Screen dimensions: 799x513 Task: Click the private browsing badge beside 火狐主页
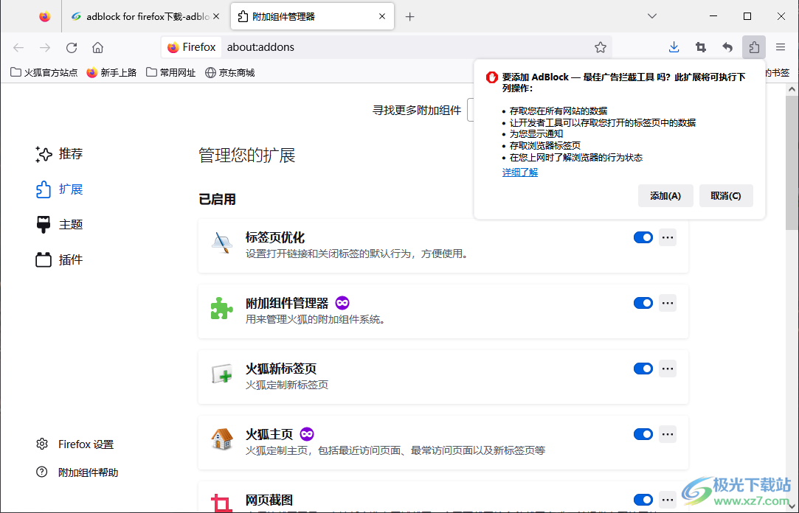[307, 434]
